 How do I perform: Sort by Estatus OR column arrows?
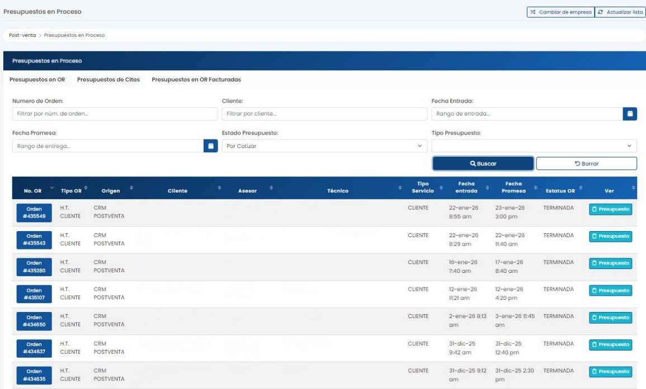pyautogui.click(x=582, y=188)
